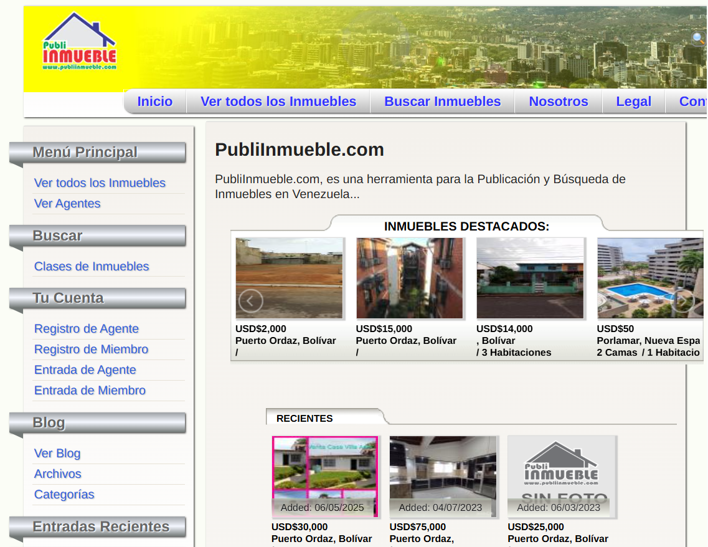Screen dimensions: 708x547
Task: Go to the Nosotros page
Action: tap(558, 102)
